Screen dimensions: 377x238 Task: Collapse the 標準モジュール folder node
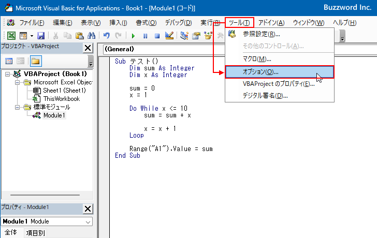[17, 107]
